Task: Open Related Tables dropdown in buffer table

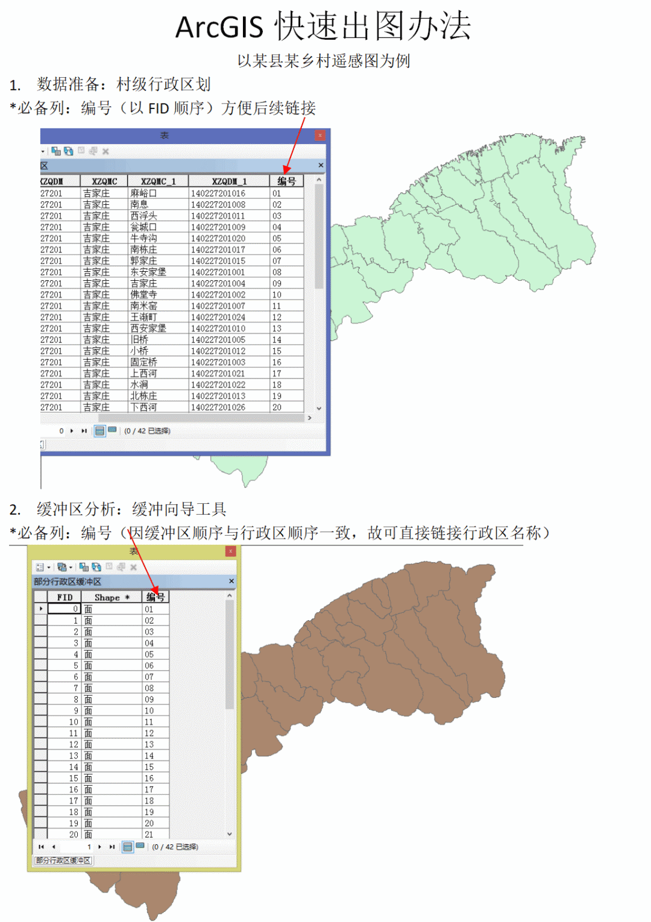Action: pos(64,567)
